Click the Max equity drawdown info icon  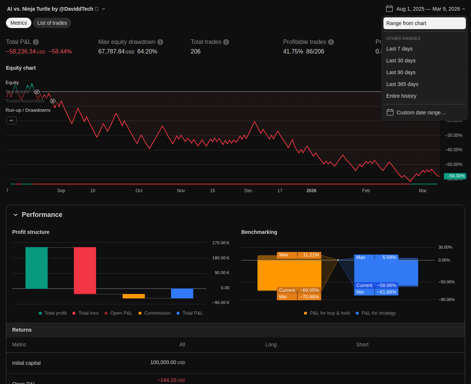pos(160,42)
